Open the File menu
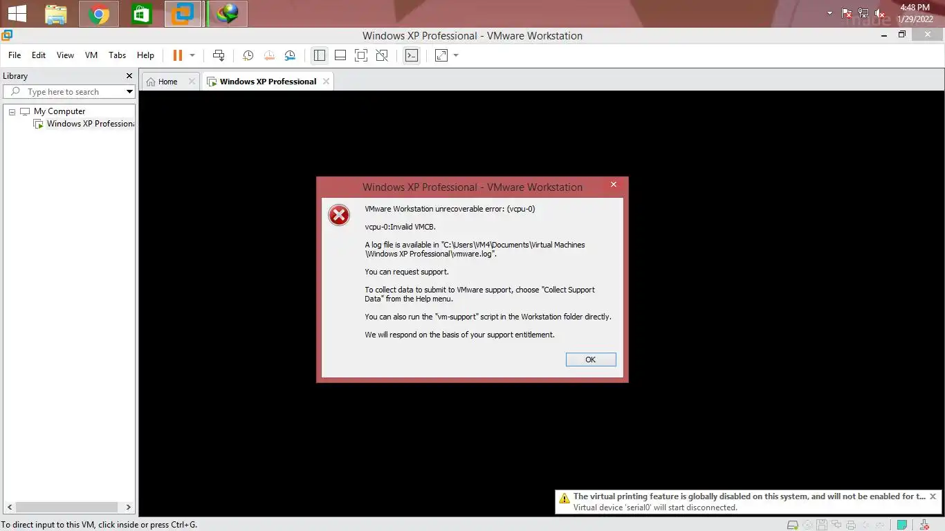The width and height of the screenshot is (945, 531). click(15, 55)
